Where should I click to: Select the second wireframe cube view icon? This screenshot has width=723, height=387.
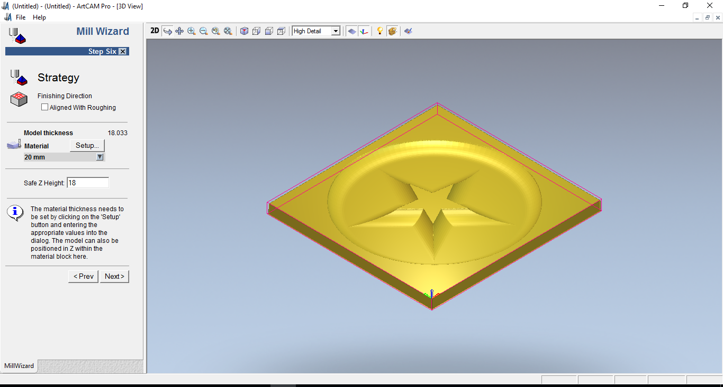pos(256,31)
